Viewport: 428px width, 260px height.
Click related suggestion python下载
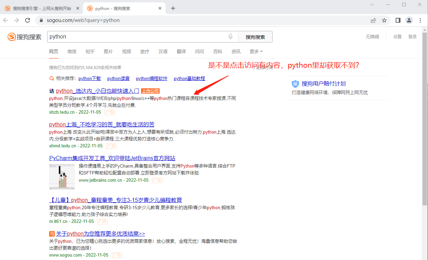(90, 78)
